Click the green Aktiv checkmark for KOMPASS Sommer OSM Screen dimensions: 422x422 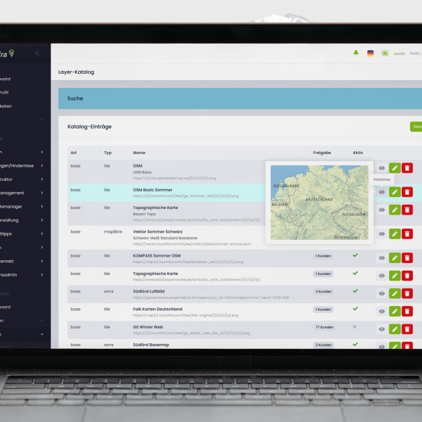[x=355, y=255]
